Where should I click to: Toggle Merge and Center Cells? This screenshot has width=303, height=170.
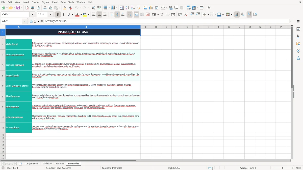pos(137,15)
